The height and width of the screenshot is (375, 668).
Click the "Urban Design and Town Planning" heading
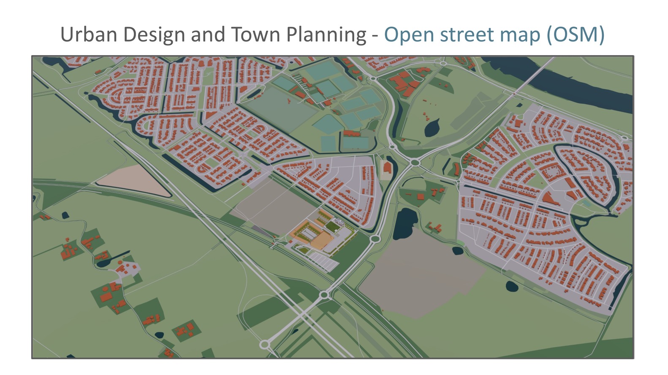[x=213, y=35]
